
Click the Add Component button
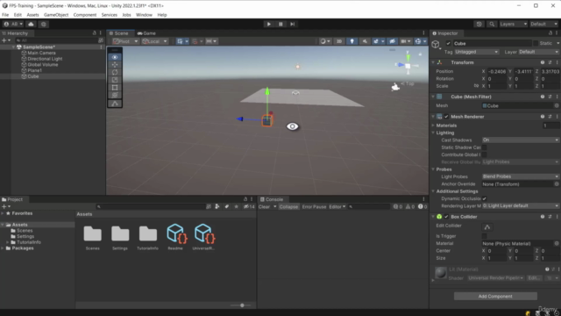[495, 297]
